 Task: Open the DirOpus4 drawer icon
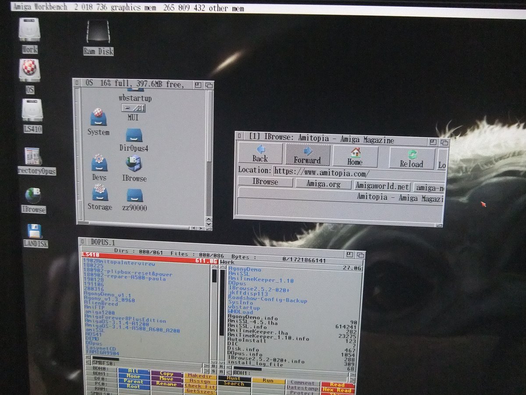(x=134, y=135)
